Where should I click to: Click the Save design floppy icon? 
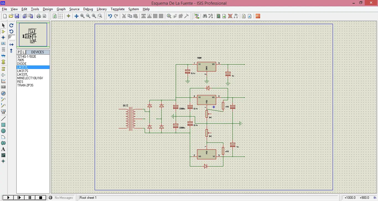[x=17, y=16]
